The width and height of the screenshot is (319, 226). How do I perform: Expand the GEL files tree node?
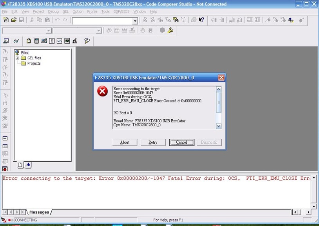tap(17, 58)
